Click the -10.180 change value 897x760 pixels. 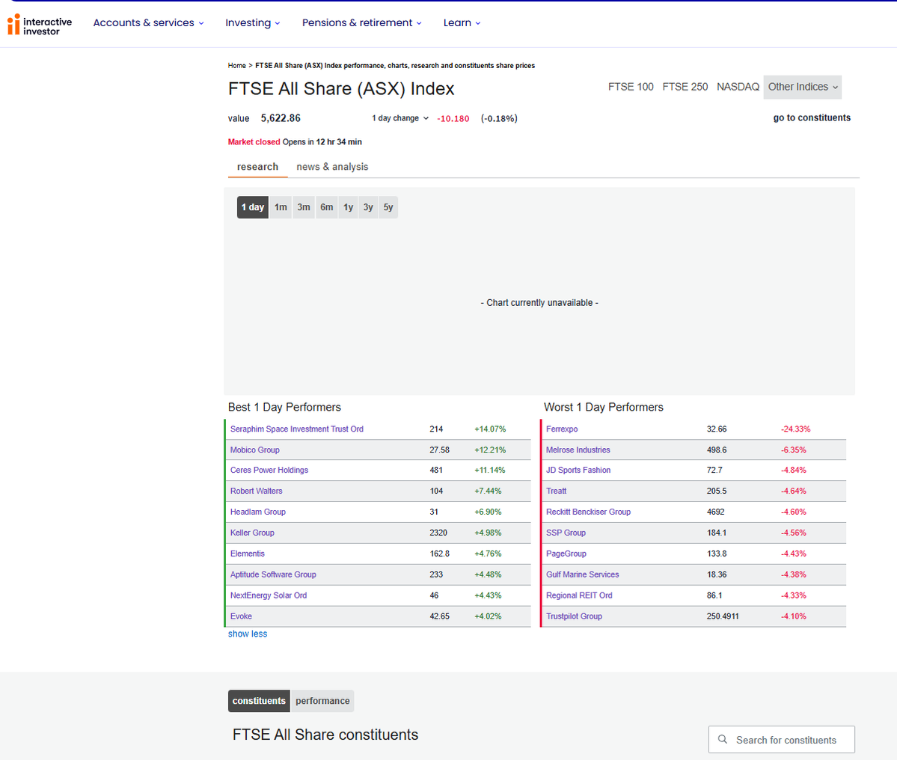pos(453,119)
